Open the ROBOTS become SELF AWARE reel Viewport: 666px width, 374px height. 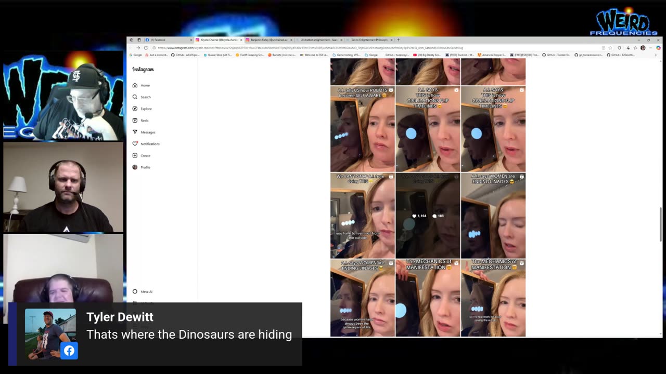pyautogui.click(x=363, y=129)
